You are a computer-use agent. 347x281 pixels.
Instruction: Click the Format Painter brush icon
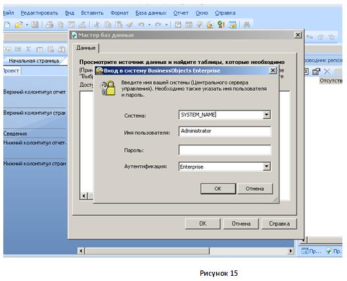(129, 24)
